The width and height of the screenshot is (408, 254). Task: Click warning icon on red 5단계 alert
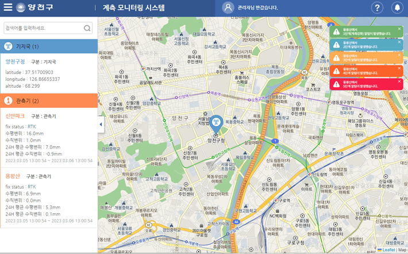click(x=336, y=84)
